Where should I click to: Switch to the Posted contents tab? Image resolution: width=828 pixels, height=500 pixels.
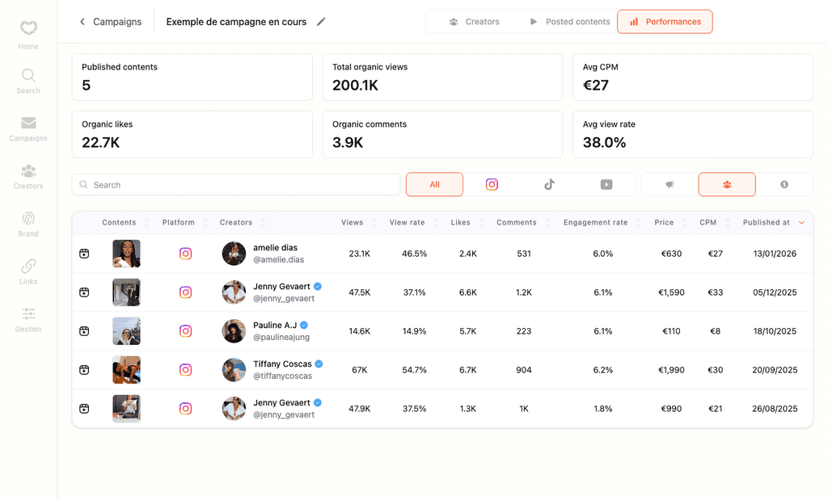[569, 22]
